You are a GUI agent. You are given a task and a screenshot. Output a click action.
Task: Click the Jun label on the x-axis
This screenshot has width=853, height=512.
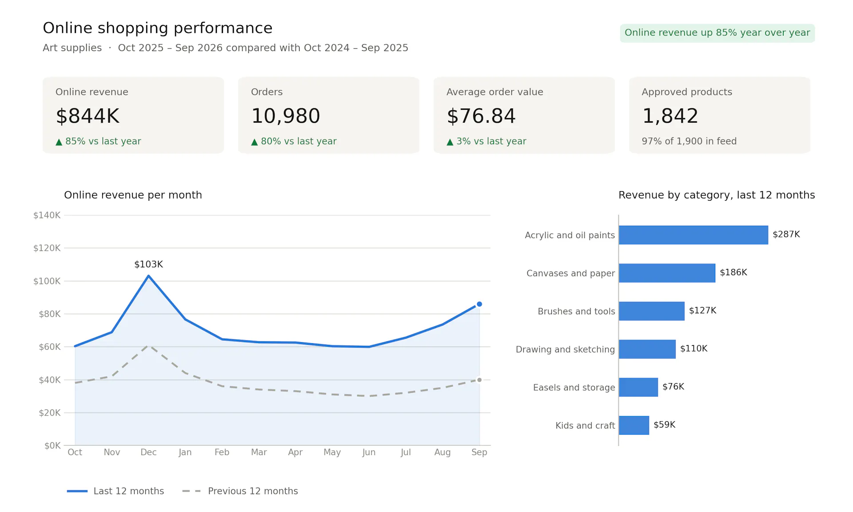coord(369,452)
